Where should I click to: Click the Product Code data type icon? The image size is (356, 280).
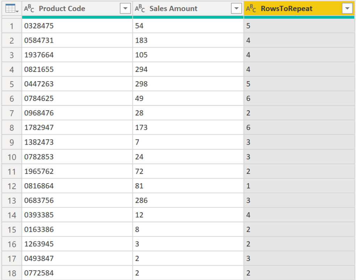29,8
